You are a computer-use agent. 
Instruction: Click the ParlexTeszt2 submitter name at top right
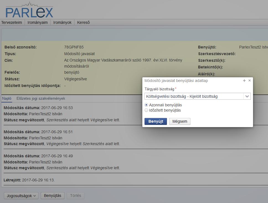(253, 47)
